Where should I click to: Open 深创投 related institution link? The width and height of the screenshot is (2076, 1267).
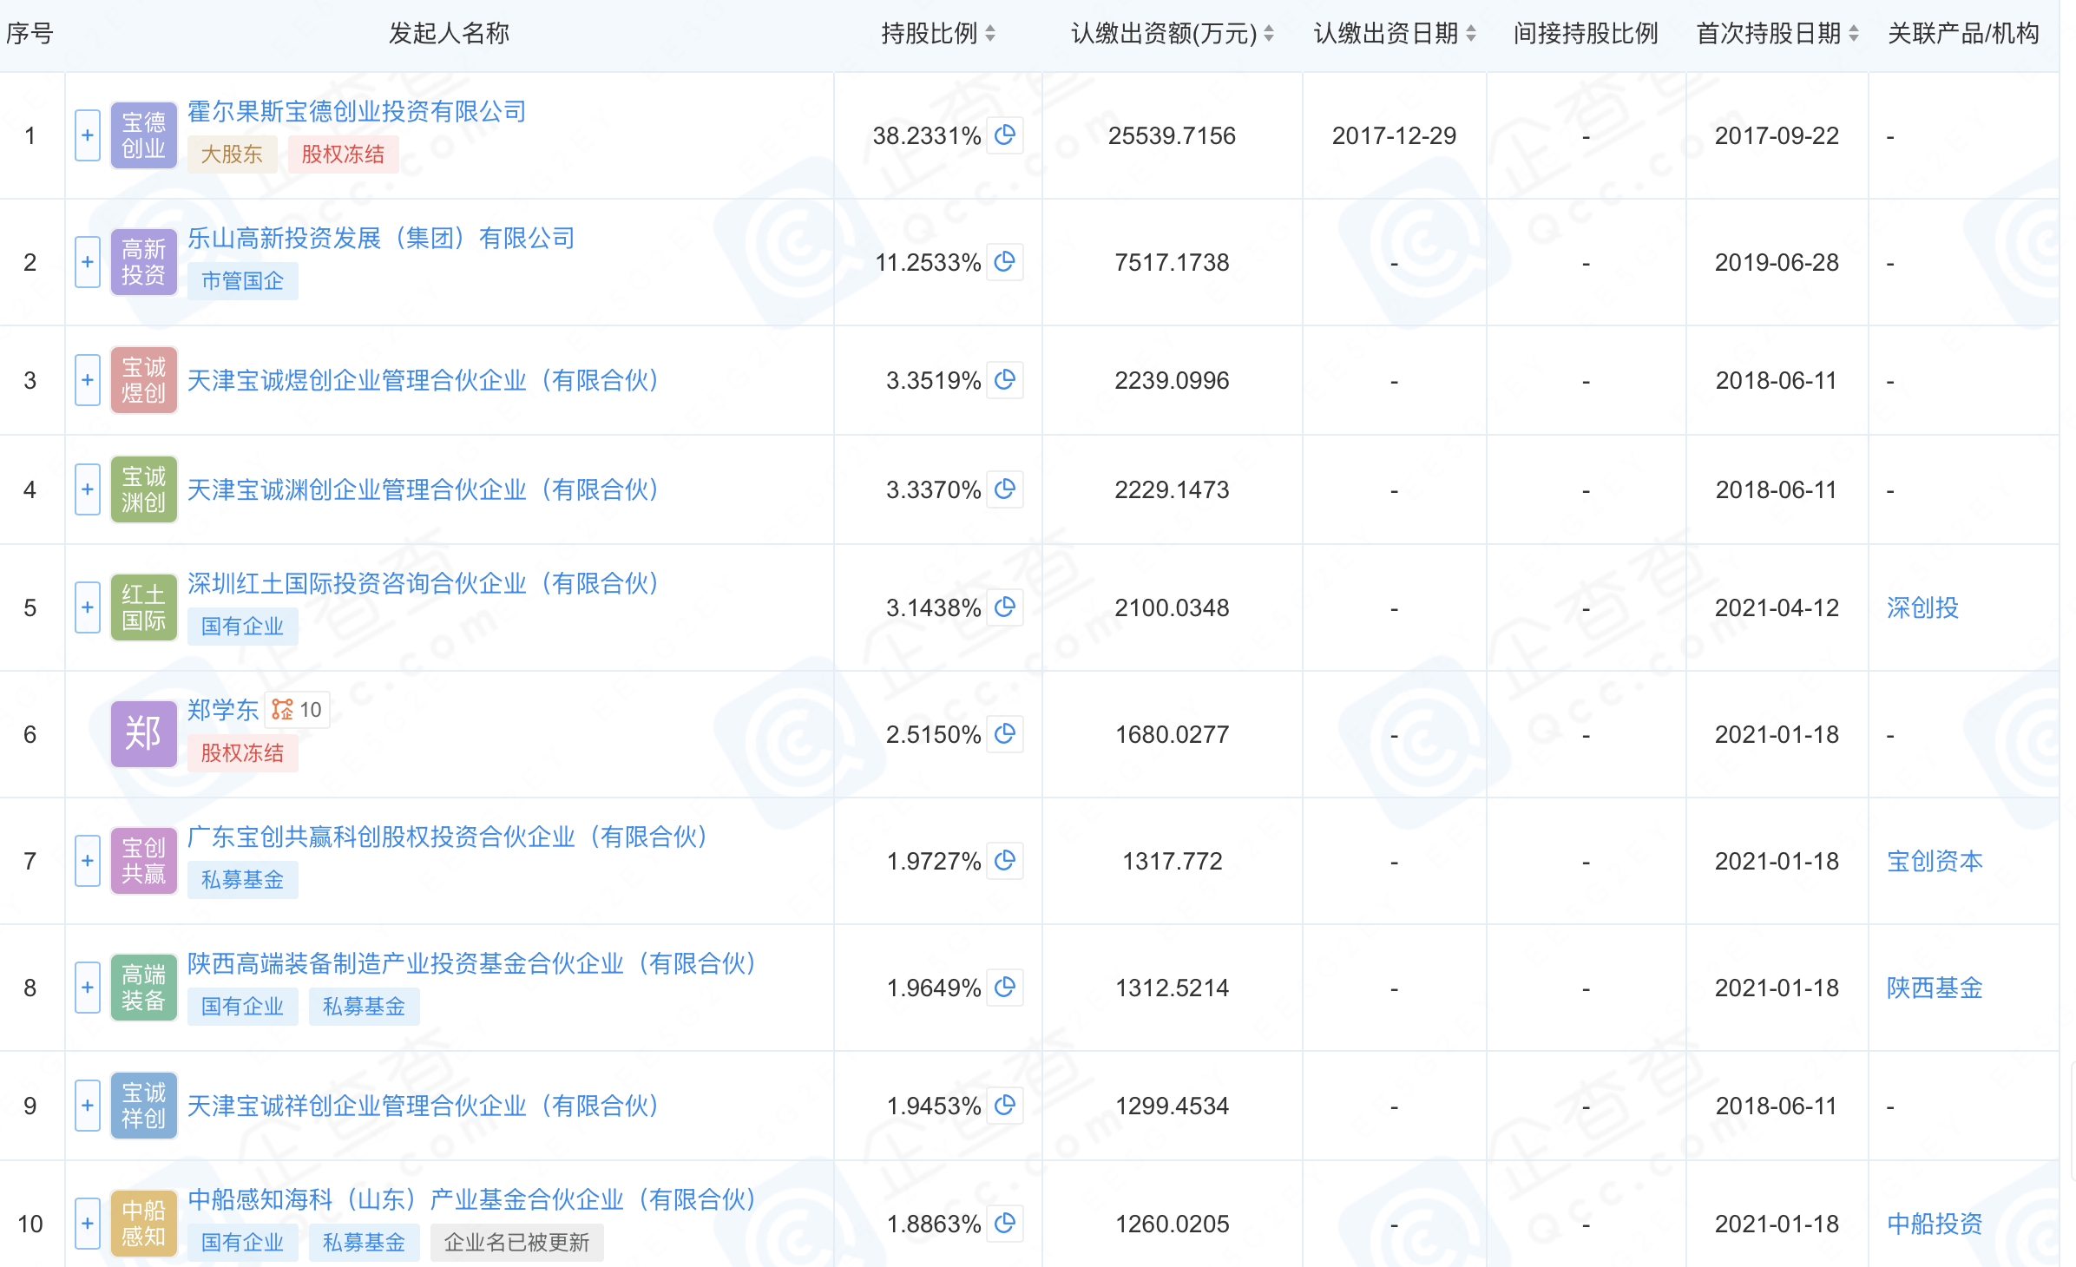click(x=1922, y=607)
